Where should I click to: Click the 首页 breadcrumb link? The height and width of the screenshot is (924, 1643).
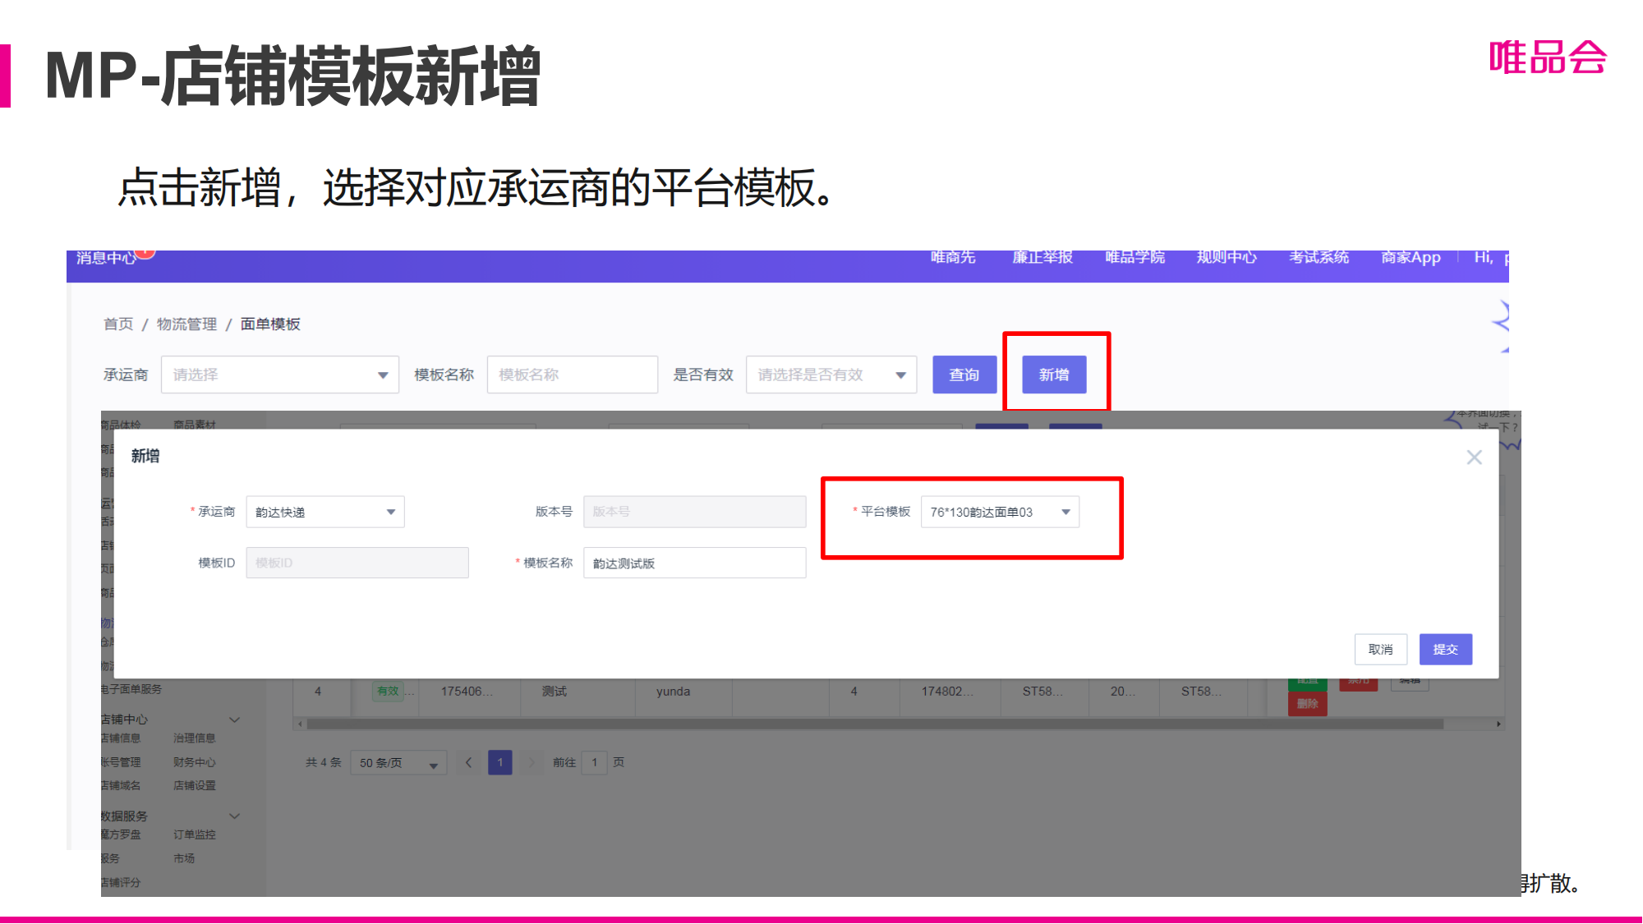(x=118, y=324)
